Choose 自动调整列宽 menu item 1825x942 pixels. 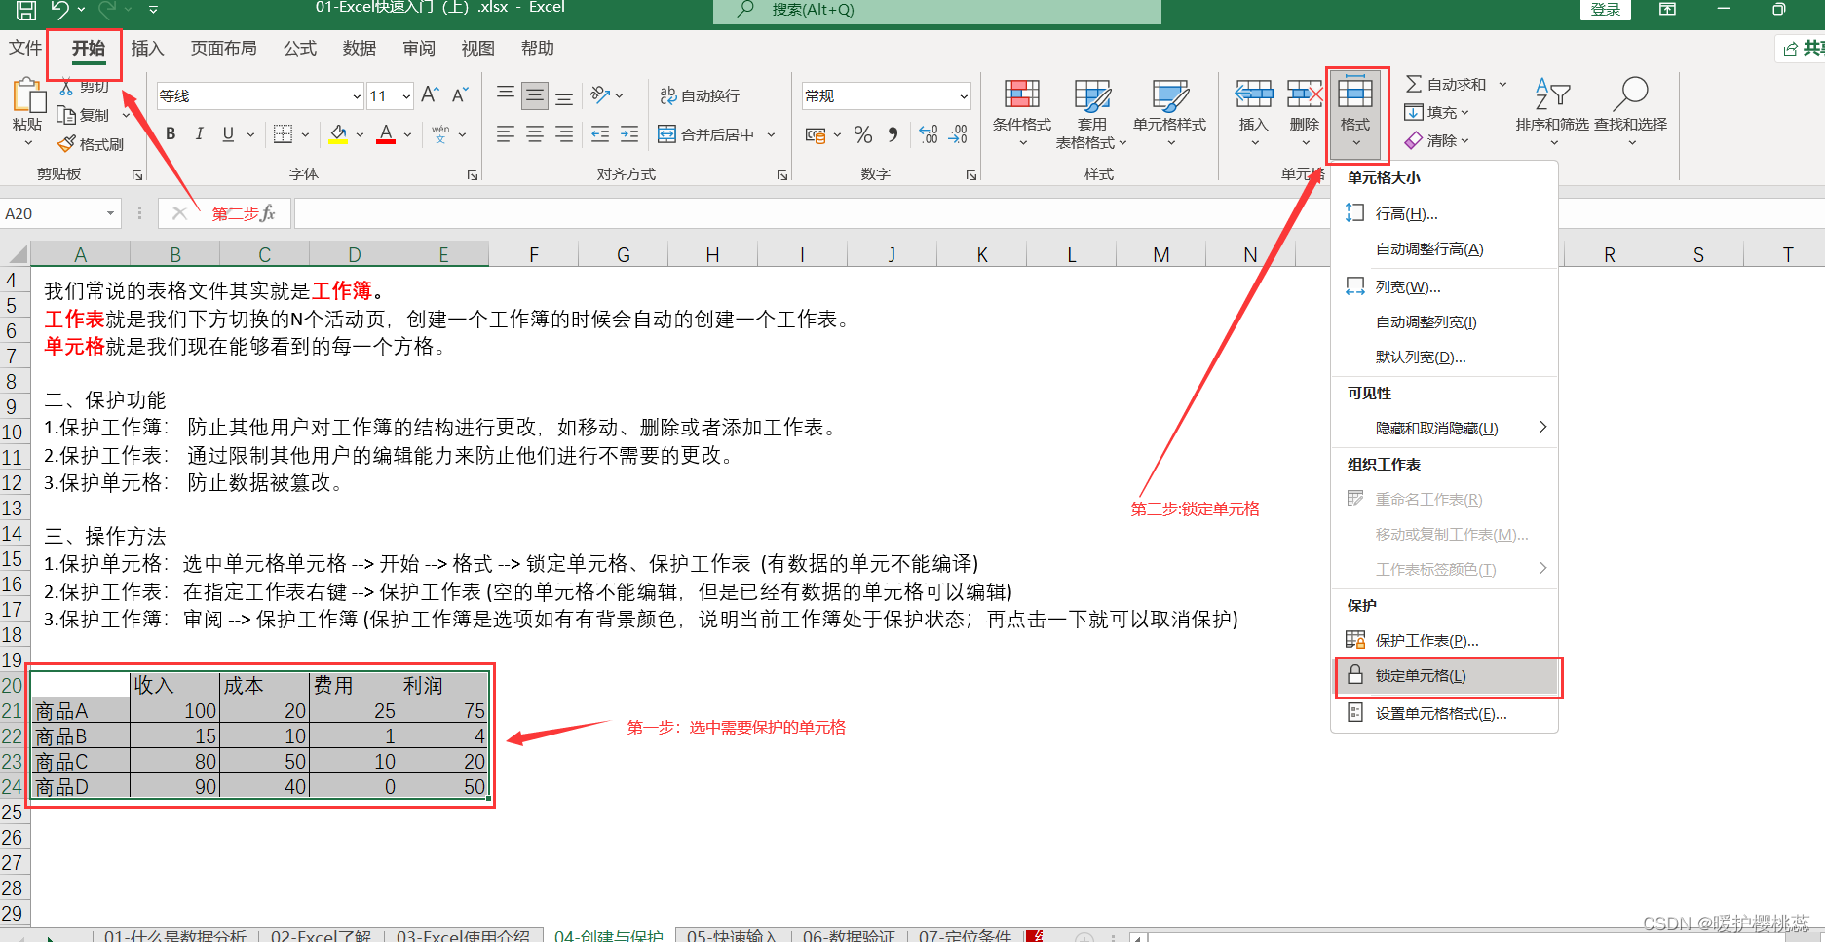tap(1444, 321)
